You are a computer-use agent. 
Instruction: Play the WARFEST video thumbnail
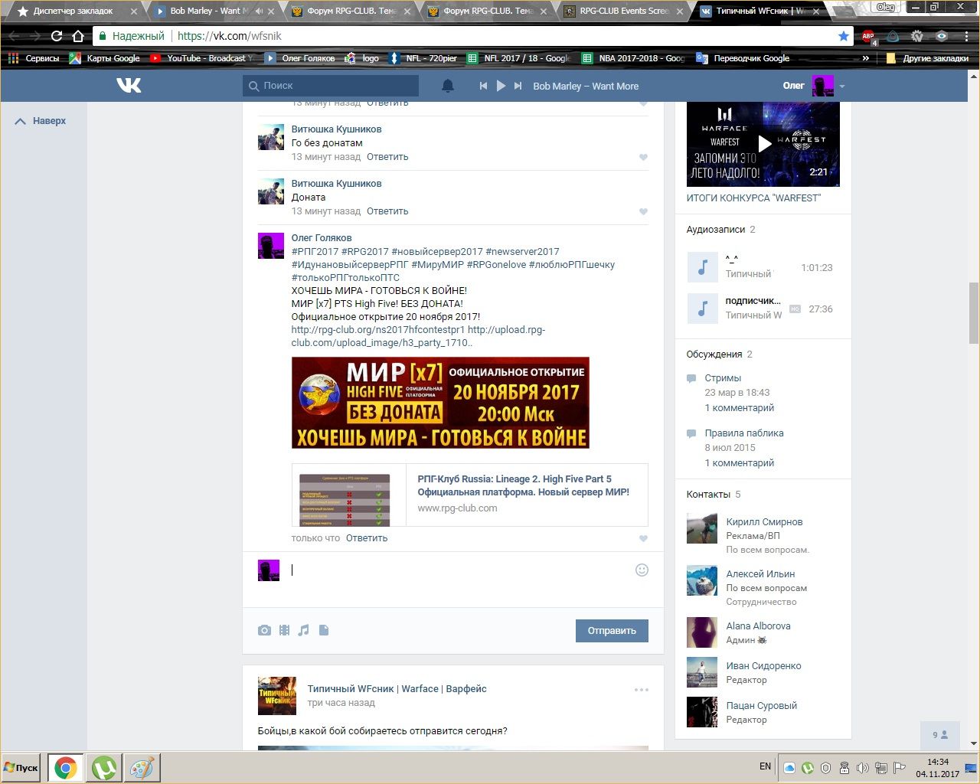[x=763, y=144]
